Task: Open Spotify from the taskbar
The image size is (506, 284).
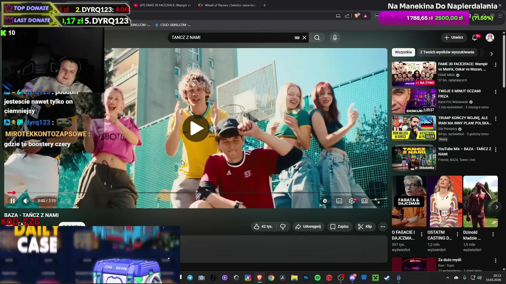Action: point(317,278)
